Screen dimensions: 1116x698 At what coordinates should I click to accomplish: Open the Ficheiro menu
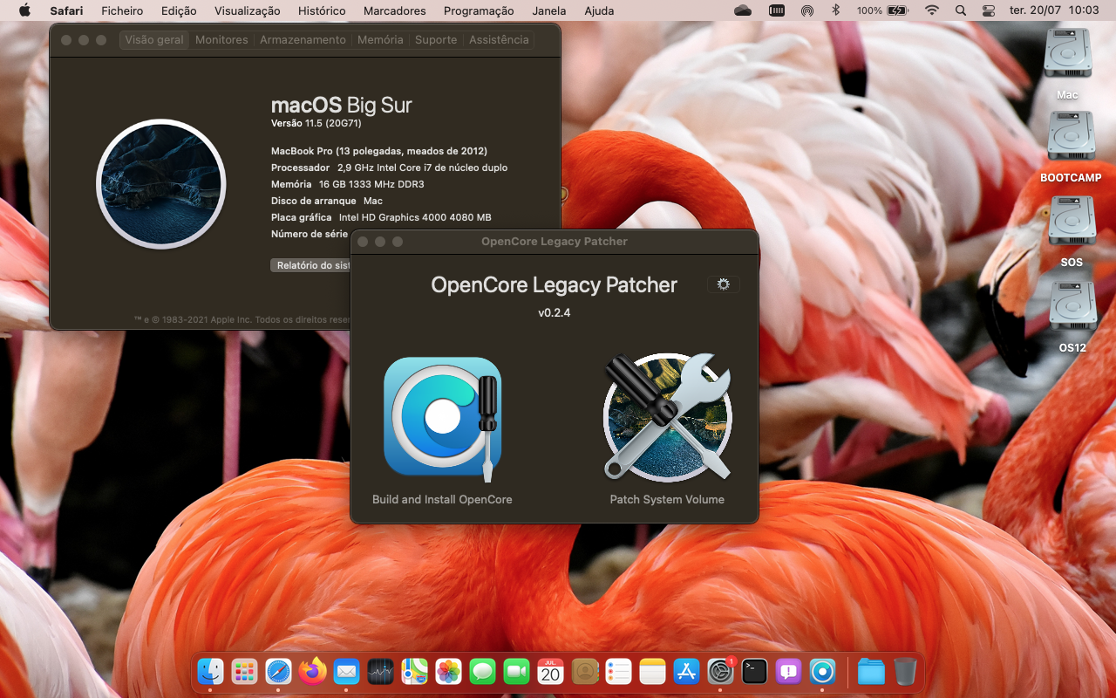coord(122,10)
